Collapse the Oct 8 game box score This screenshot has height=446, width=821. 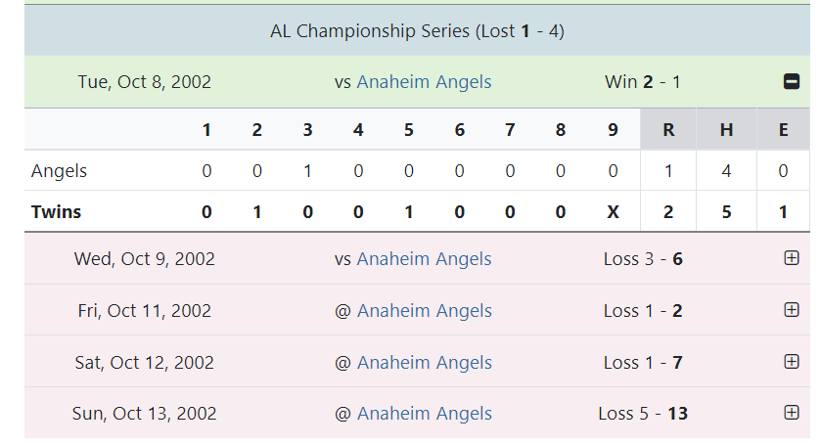coord(792,82)
